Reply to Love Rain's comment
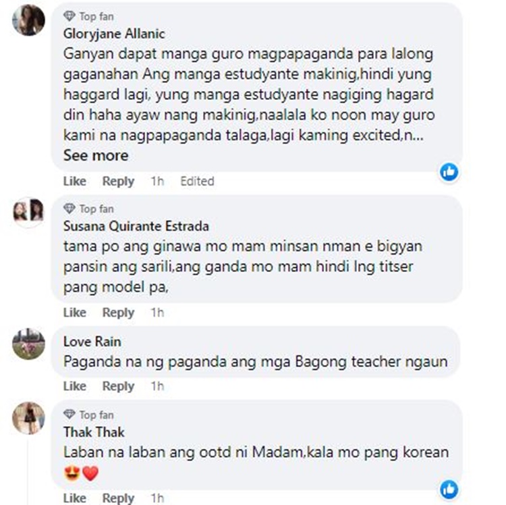The image size is (506, 505). [118, 386]
